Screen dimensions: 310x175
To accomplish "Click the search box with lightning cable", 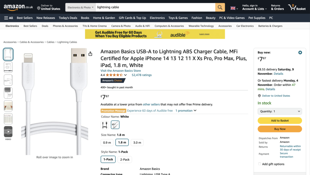I will click(x=155, y=7).
